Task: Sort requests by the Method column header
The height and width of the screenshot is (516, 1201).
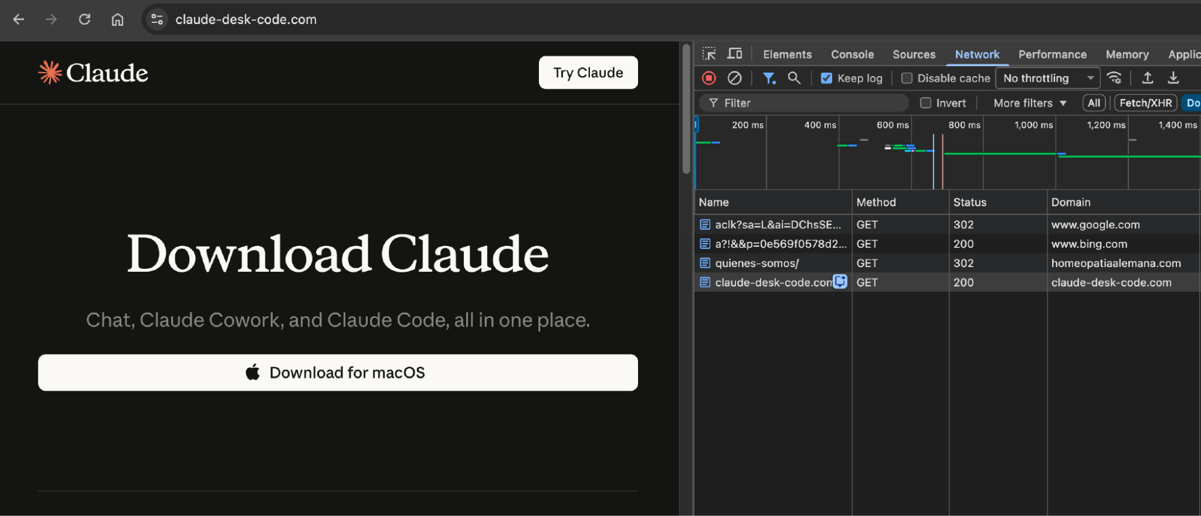Action: pyautogui.click(x=901, y=202)
